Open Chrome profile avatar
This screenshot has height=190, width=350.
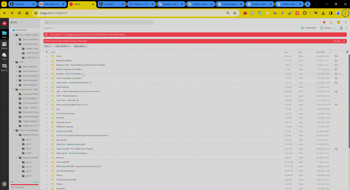point(338,13)
